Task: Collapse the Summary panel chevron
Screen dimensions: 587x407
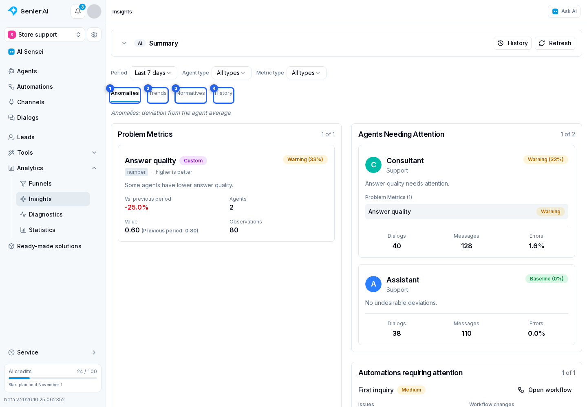Action: [x=124, y=43]
